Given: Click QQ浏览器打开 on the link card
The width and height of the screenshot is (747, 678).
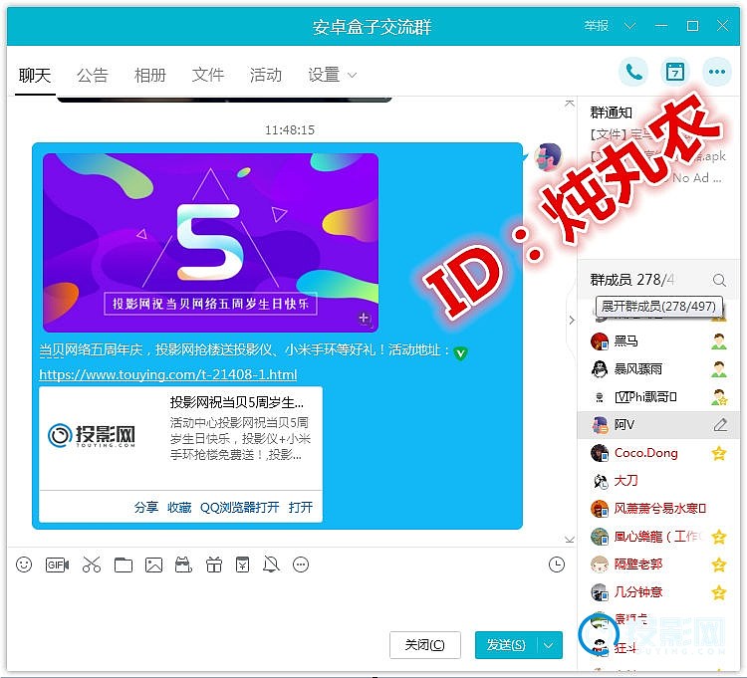Looking at the screenshot, I should [x=240, y=508].
